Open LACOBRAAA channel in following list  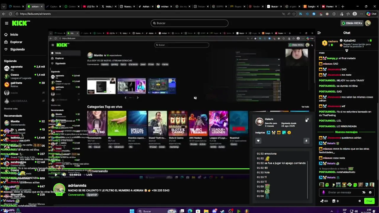[x=24, y=101]
